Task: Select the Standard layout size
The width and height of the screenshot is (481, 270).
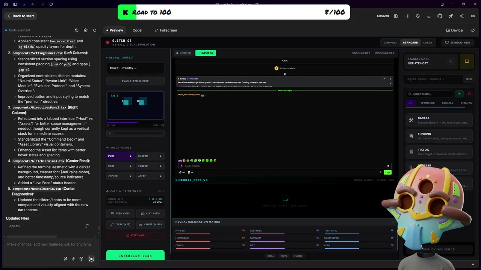Action: coord(410,43)
